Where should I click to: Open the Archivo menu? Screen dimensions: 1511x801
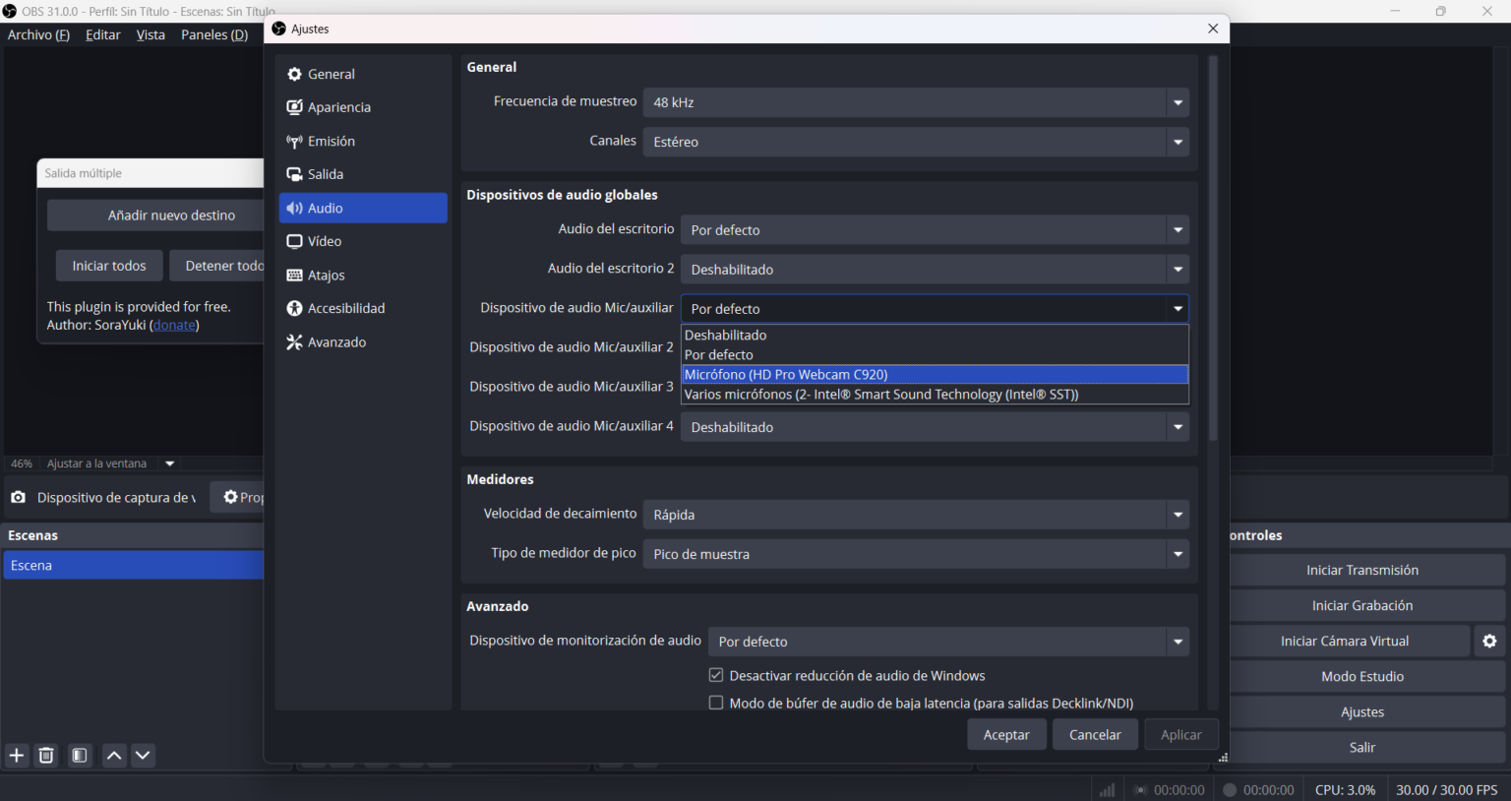38,34
